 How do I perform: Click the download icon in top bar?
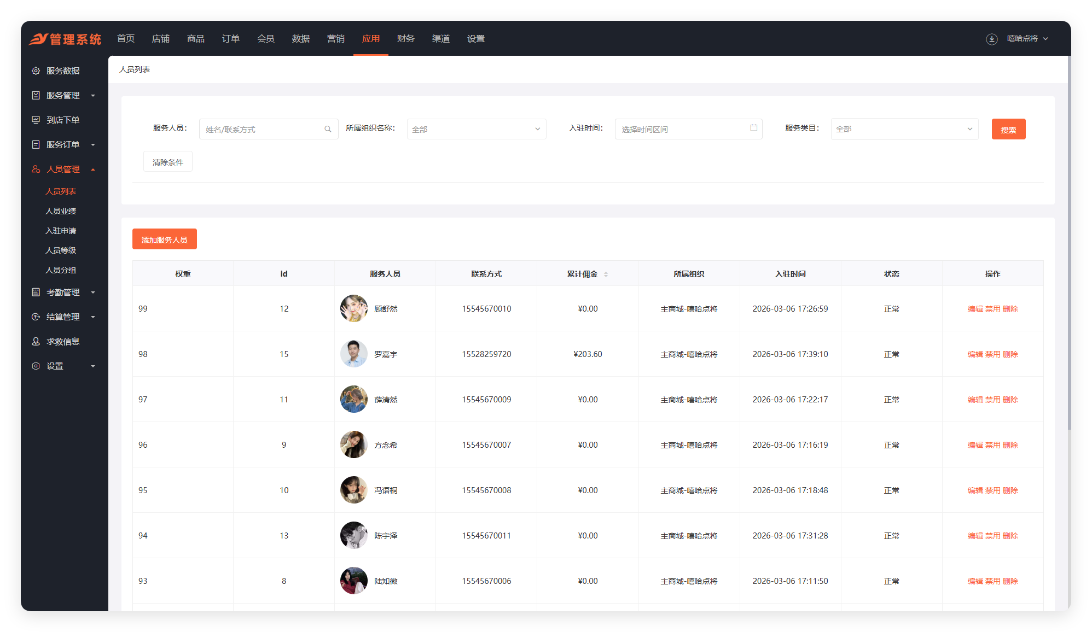pyautogui.click(x=991, y=39)
